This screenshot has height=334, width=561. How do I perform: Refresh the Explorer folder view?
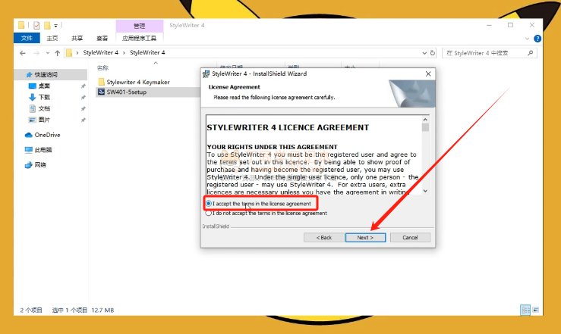pos(433,53)
